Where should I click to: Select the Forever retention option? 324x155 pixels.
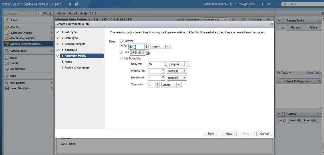121,41
